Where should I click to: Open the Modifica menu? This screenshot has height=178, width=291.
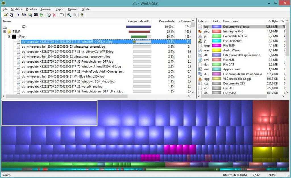[16, 9]
